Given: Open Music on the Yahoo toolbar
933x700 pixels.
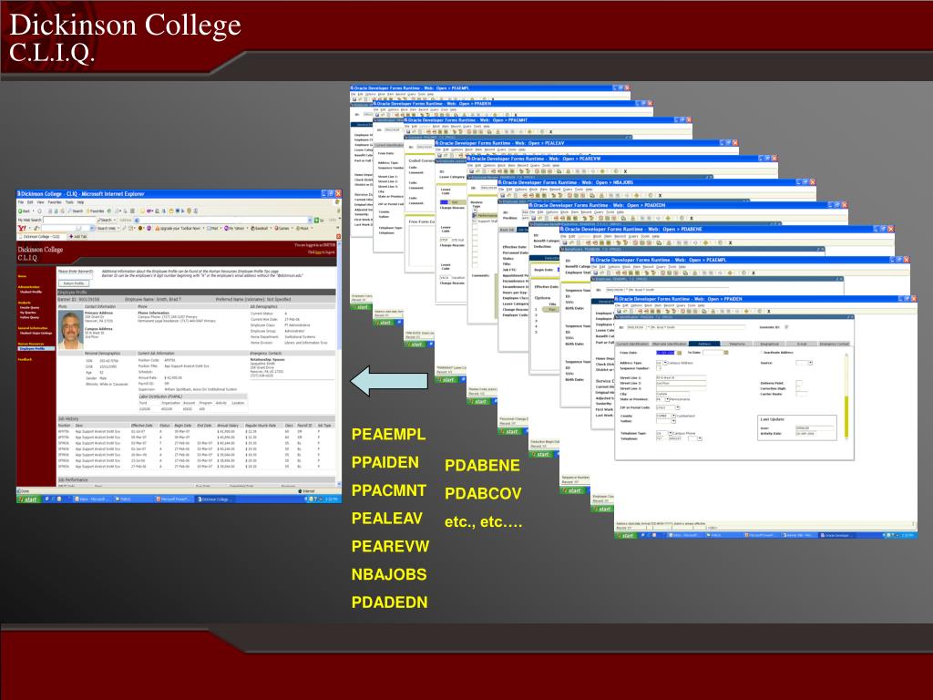Looking at the screenshot, I should click(x=302, y=228).
